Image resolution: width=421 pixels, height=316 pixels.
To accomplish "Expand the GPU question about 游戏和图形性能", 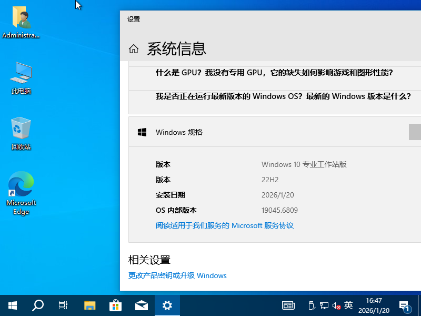I will click(x=274, y=73).
